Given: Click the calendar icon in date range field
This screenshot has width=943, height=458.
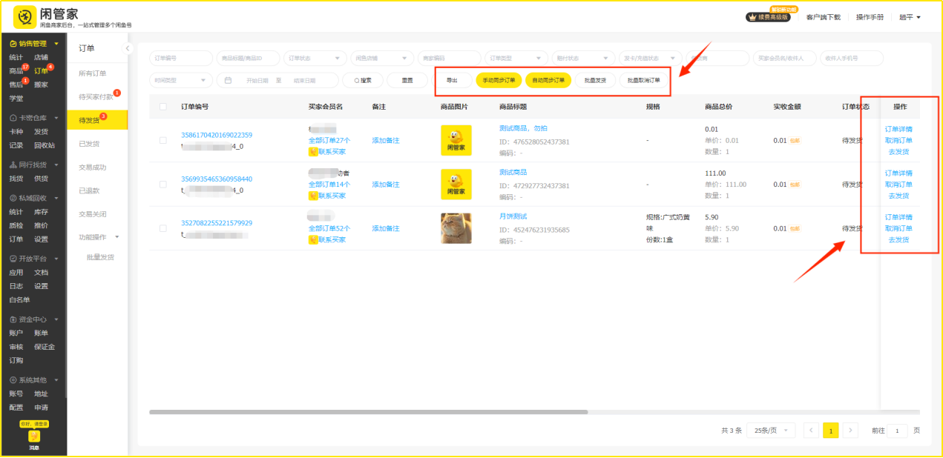Looking at the screenshot, I should coord(228,80).
